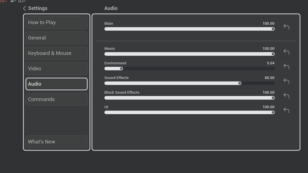This screenshot has height=173, width=308.
Task: Click the Block Sound Effects slider handle
Action: tap(273, 98)
